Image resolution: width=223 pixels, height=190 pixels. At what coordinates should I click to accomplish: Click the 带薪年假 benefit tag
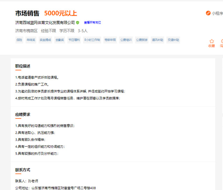pos(110,40)
